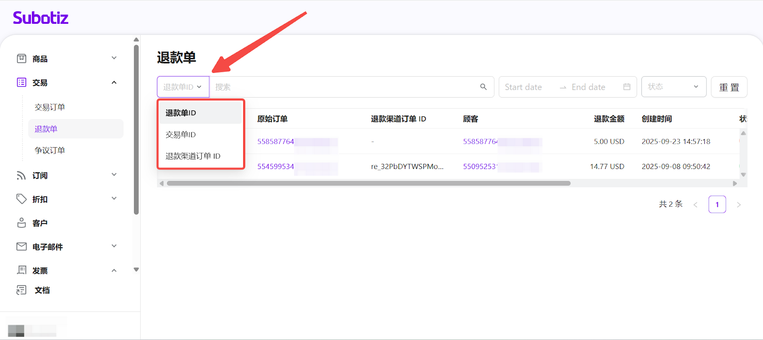The height and width of the screenshot is (340, 763).
Task: Click the Subotiz logo
Action: pos(41,18)
